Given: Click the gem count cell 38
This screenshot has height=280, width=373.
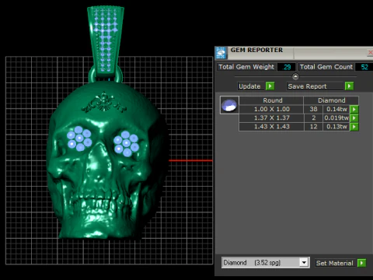Looking at the screenshot, I should pyautogui.click(x=313, y=109).
